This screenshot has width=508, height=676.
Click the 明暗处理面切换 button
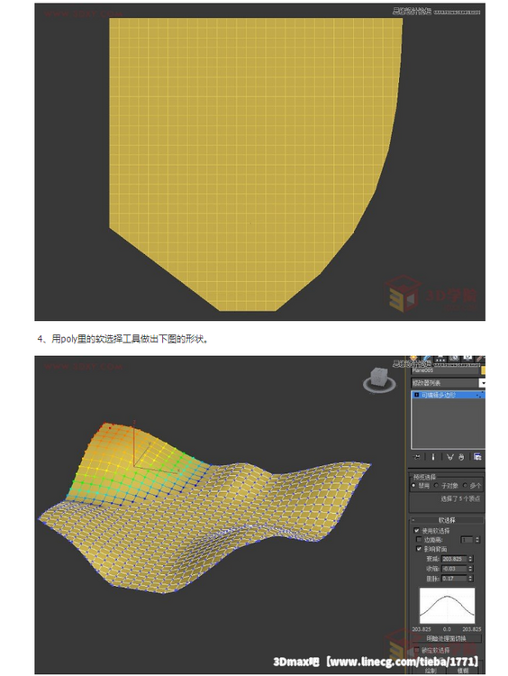(x=446, y=638)
